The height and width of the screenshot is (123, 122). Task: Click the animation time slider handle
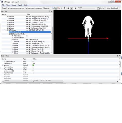tap(80, 9)
